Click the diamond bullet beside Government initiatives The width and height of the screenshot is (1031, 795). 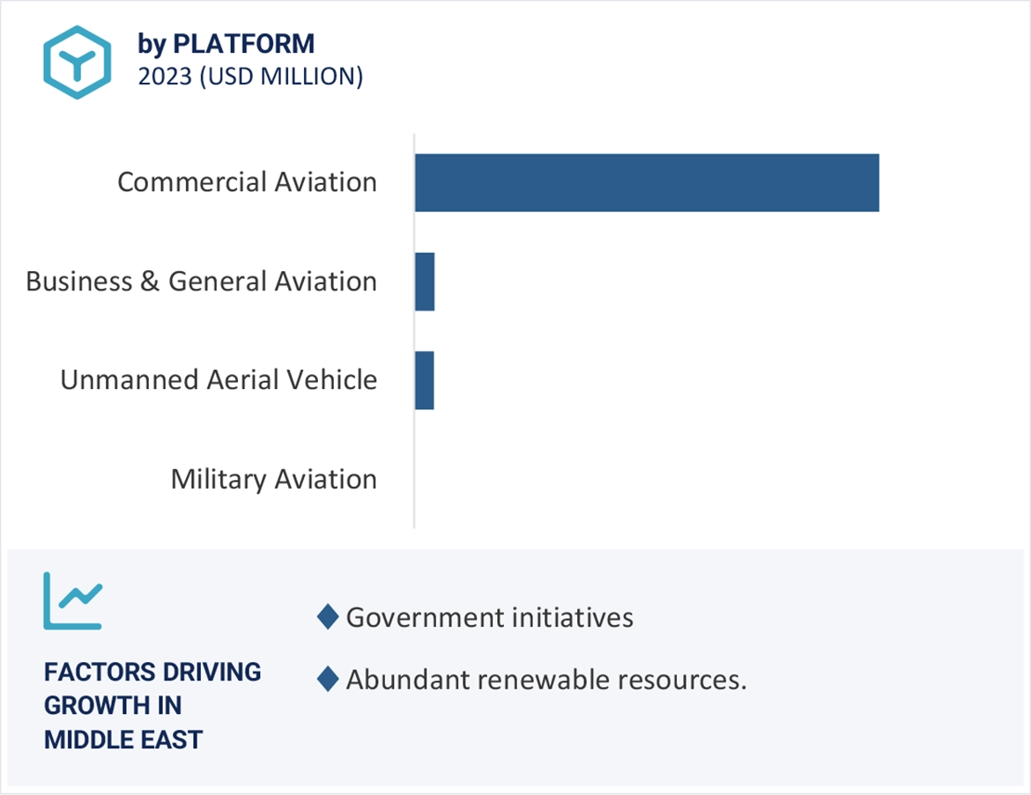coord(328,617)
